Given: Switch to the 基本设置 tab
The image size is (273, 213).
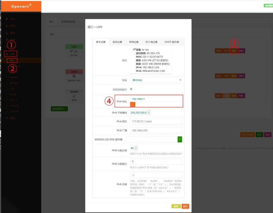Looking at the screenshot, I should (101, 42).
